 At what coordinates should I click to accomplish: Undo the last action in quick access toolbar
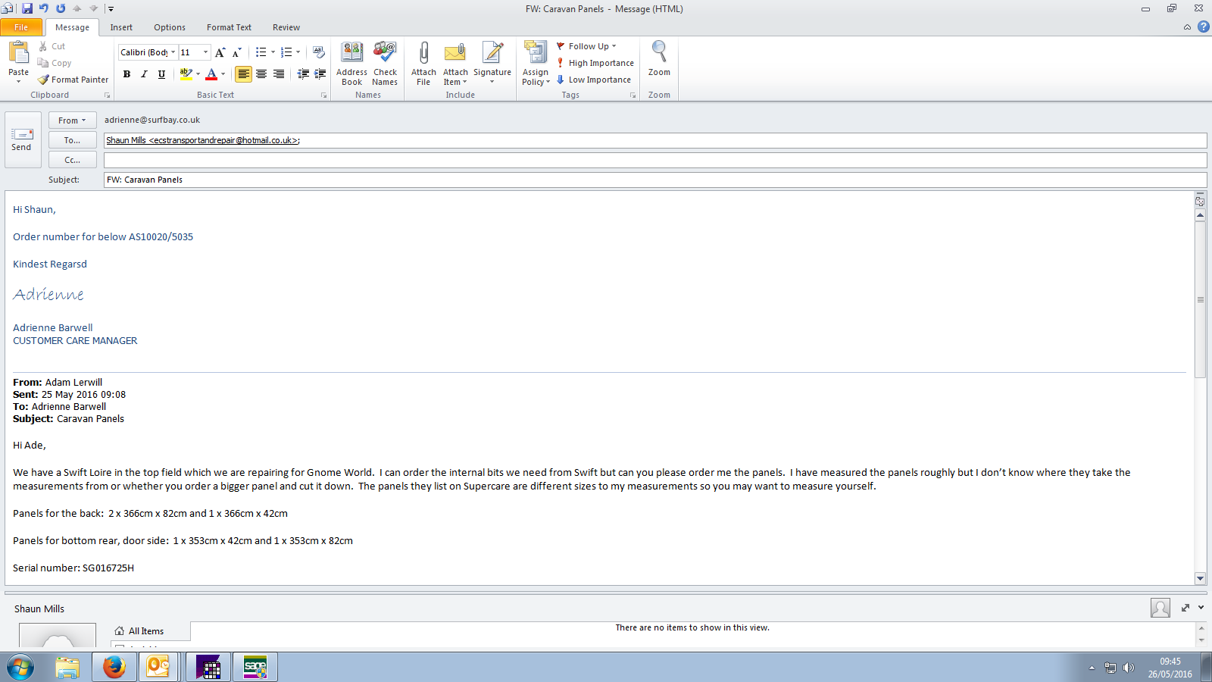coord(44,8)
